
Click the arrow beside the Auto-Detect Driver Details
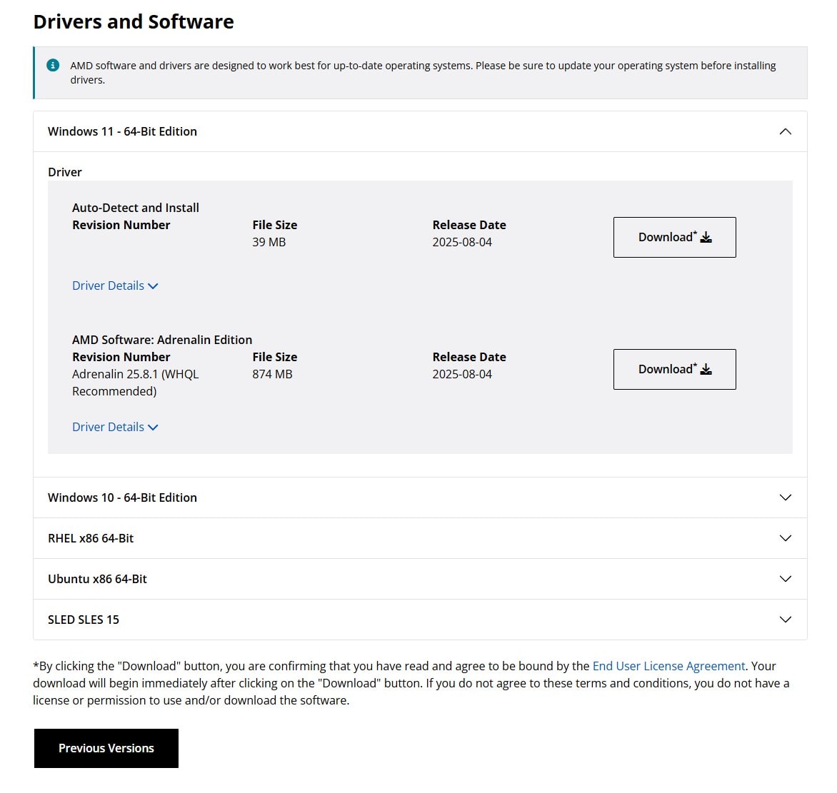click(153, 286)
